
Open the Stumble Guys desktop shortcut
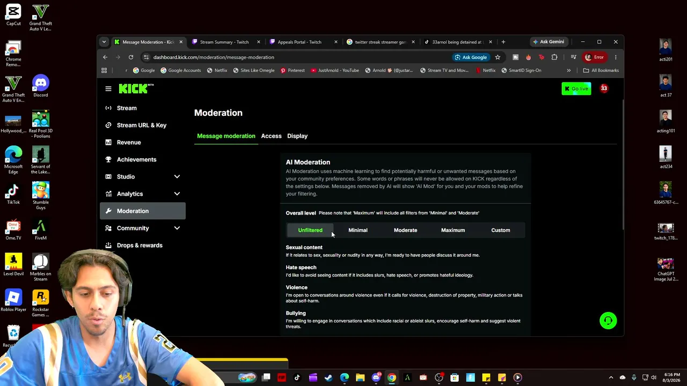(40, 196)
